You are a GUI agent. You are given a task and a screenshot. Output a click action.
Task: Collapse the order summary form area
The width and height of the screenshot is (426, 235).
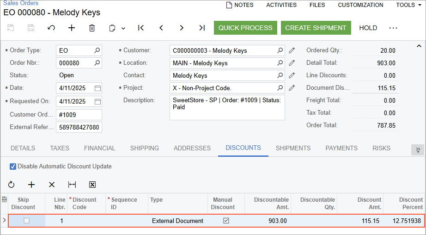[419, 46]
